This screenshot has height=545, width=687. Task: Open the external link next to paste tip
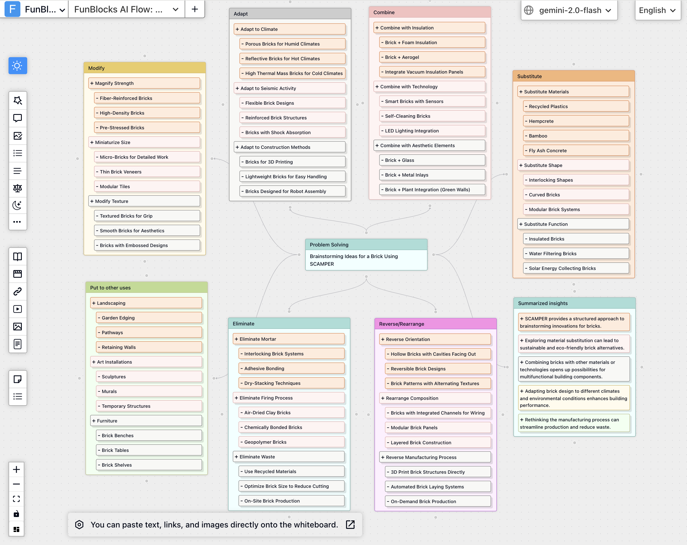(x=350, y=525)
